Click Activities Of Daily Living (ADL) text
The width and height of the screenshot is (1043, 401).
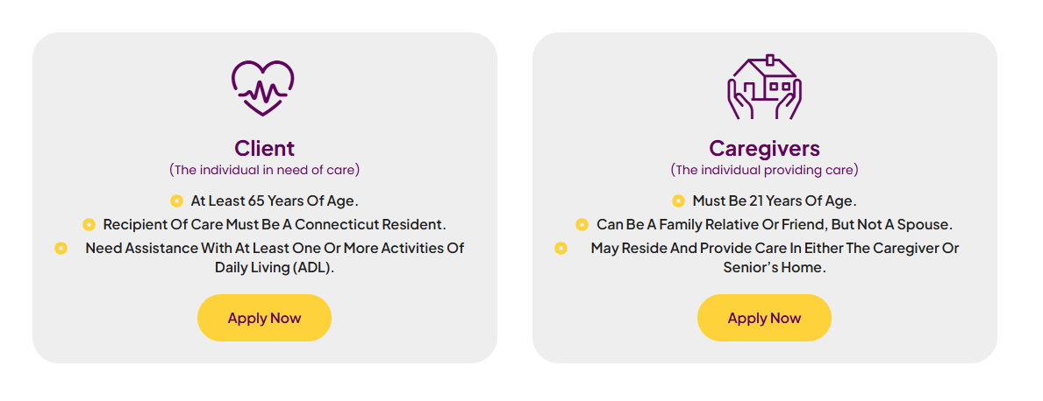coord(275,258)
